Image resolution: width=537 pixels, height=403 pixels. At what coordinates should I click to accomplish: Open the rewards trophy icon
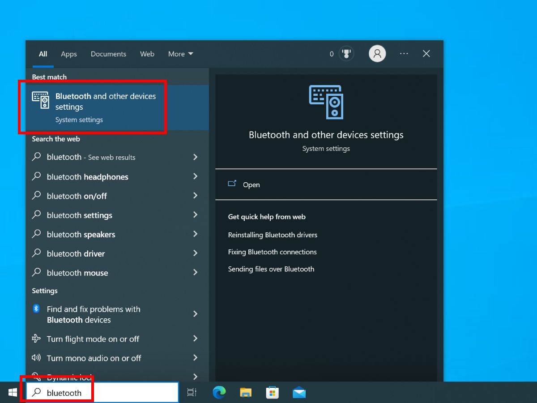point(346,54)
